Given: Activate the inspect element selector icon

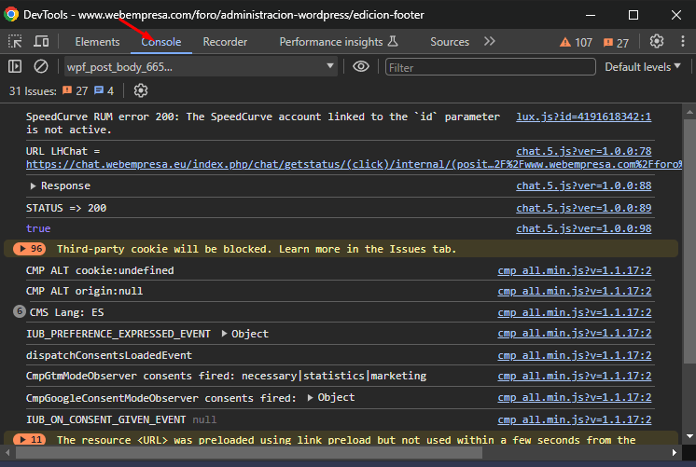Looking at the screenshot, I should tap(15, 42).
